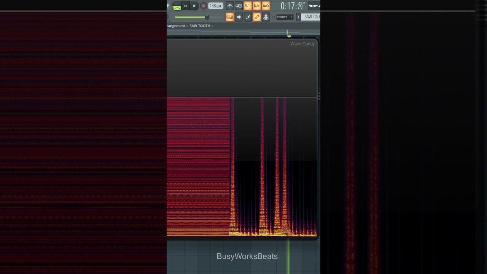Toggle wait for input to start playing

[239, 6]
